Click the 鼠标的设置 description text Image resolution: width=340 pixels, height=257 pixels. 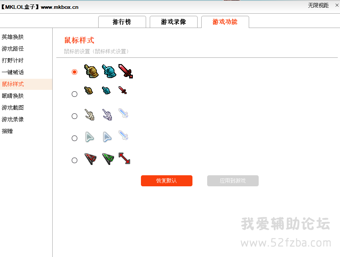click(96, 52)
